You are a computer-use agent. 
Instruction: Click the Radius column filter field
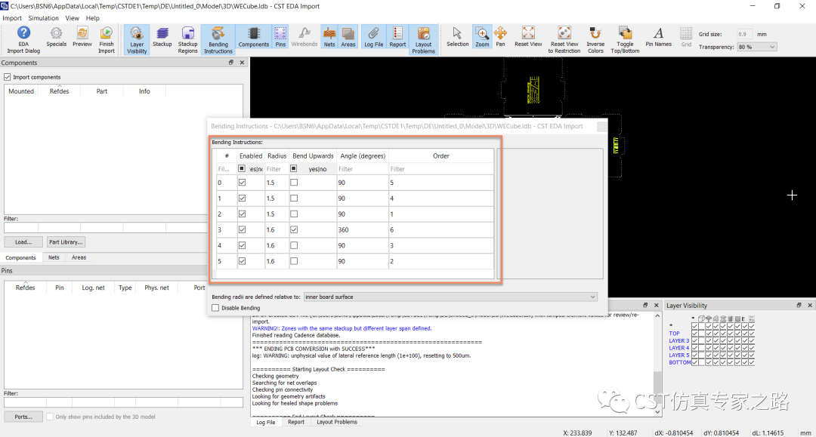click(x=277, y=169)
